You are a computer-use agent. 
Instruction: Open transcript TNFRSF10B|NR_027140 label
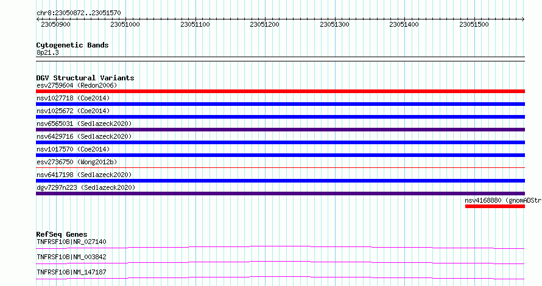[x=71, y=242]
